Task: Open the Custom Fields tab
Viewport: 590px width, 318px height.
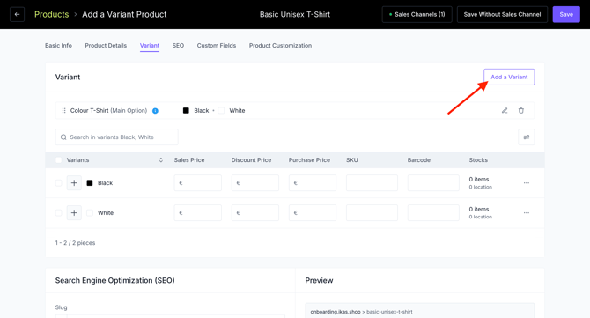Action: (217, 46)
